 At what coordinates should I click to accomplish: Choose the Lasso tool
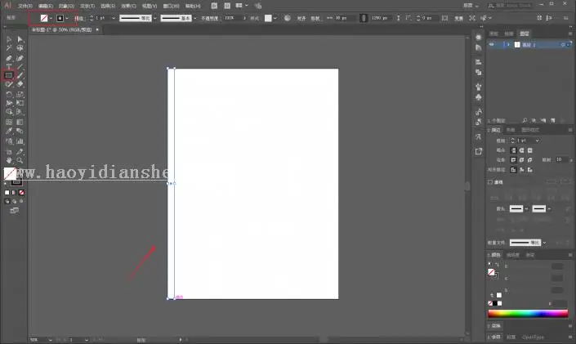pos(20,47)
